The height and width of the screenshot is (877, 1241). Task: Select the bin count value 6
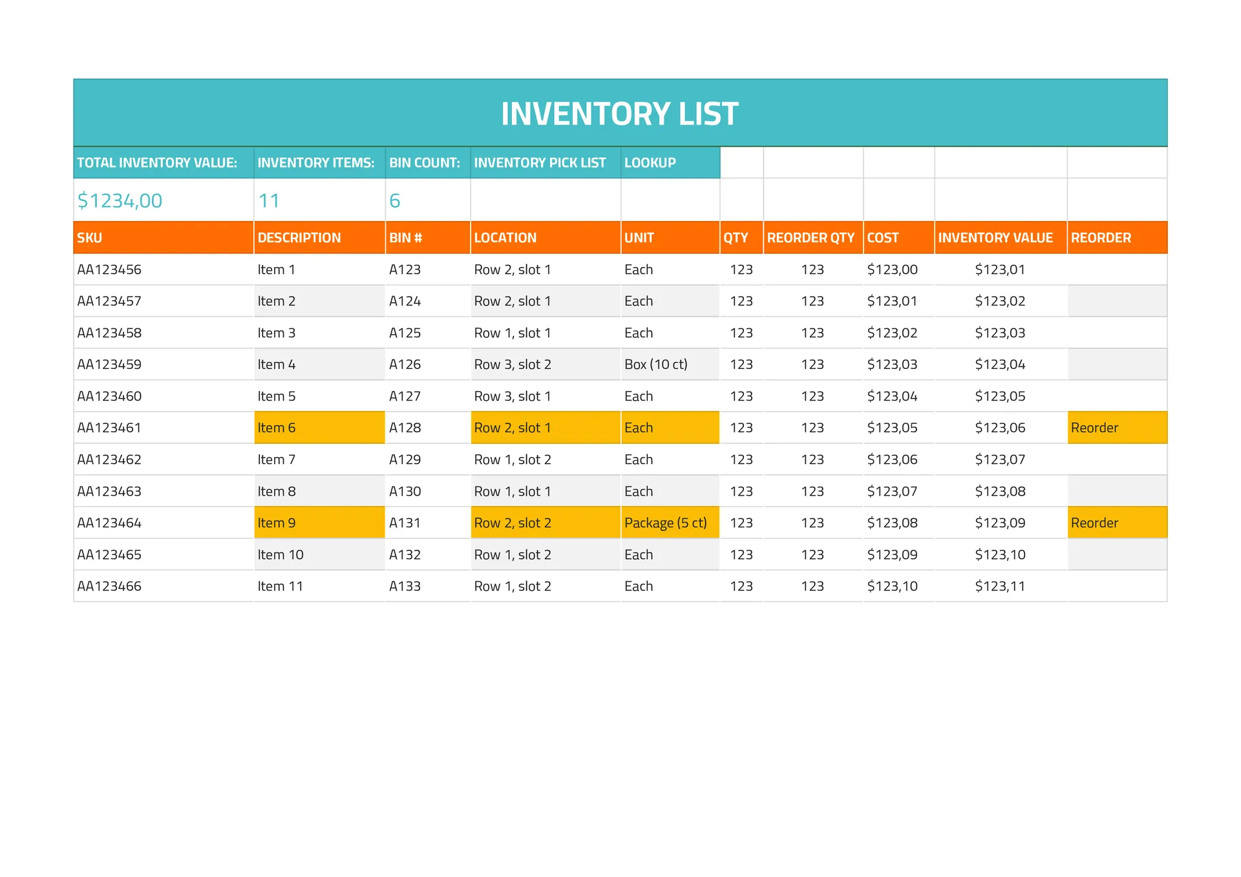click(x=395, y=201)
